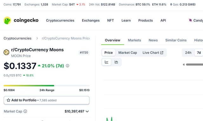Click the Market Cap info icon
Image resolution: width=203 pixels, height=121 pixels.
click(25, 111)
